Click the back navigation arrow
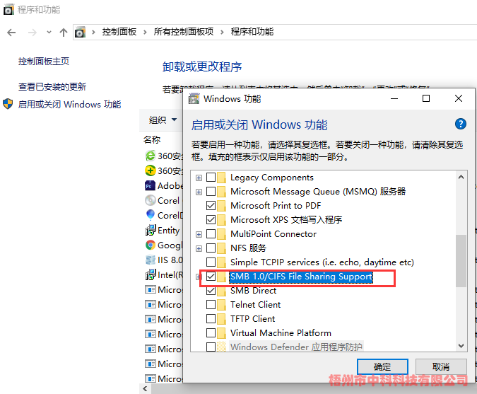The width and height of the screenshot is (477, 394). 11,33
